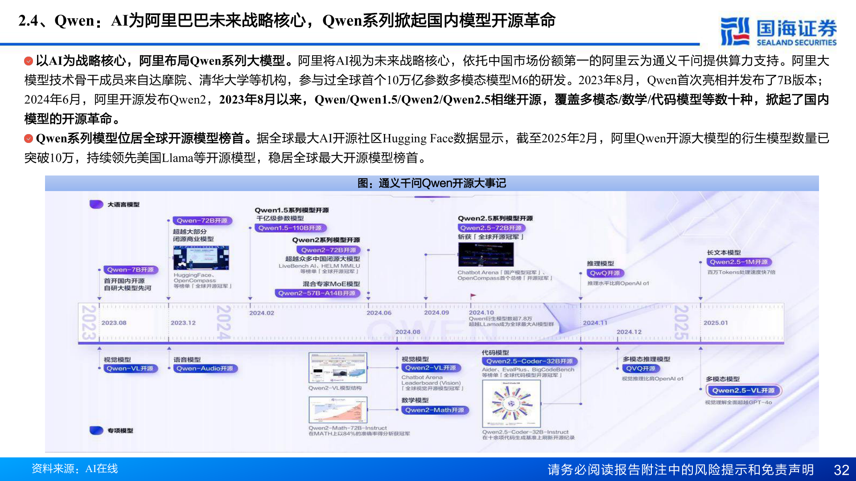856x481 pixels.
Task: Click the 2024.09 timeline date
Action: [x=436, y=313]
